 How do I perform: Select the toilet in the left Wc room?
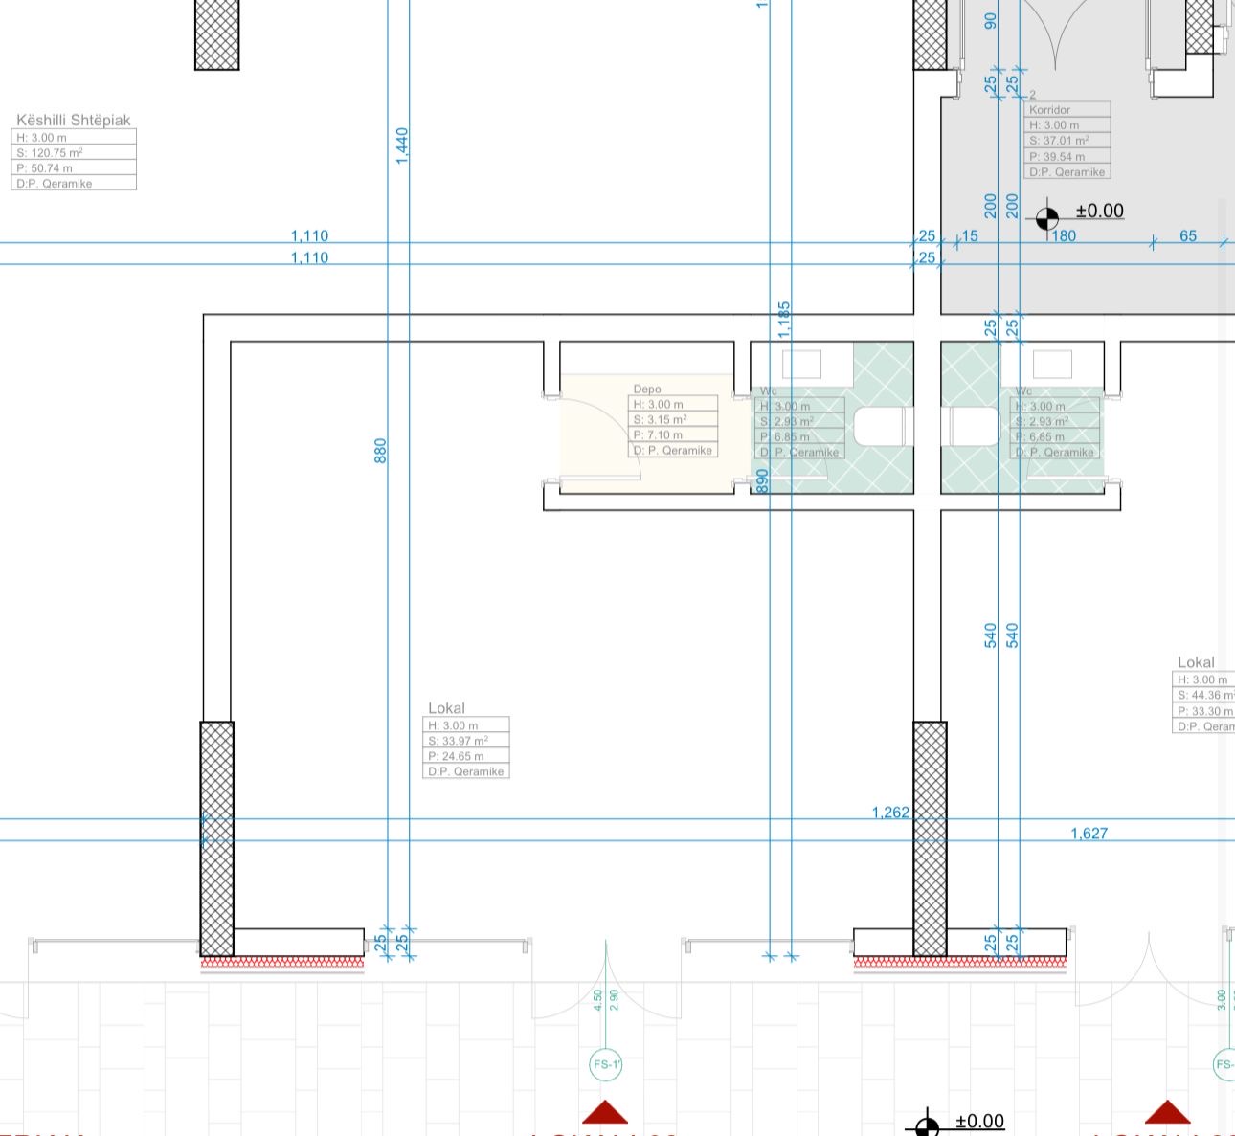[880, 426]
